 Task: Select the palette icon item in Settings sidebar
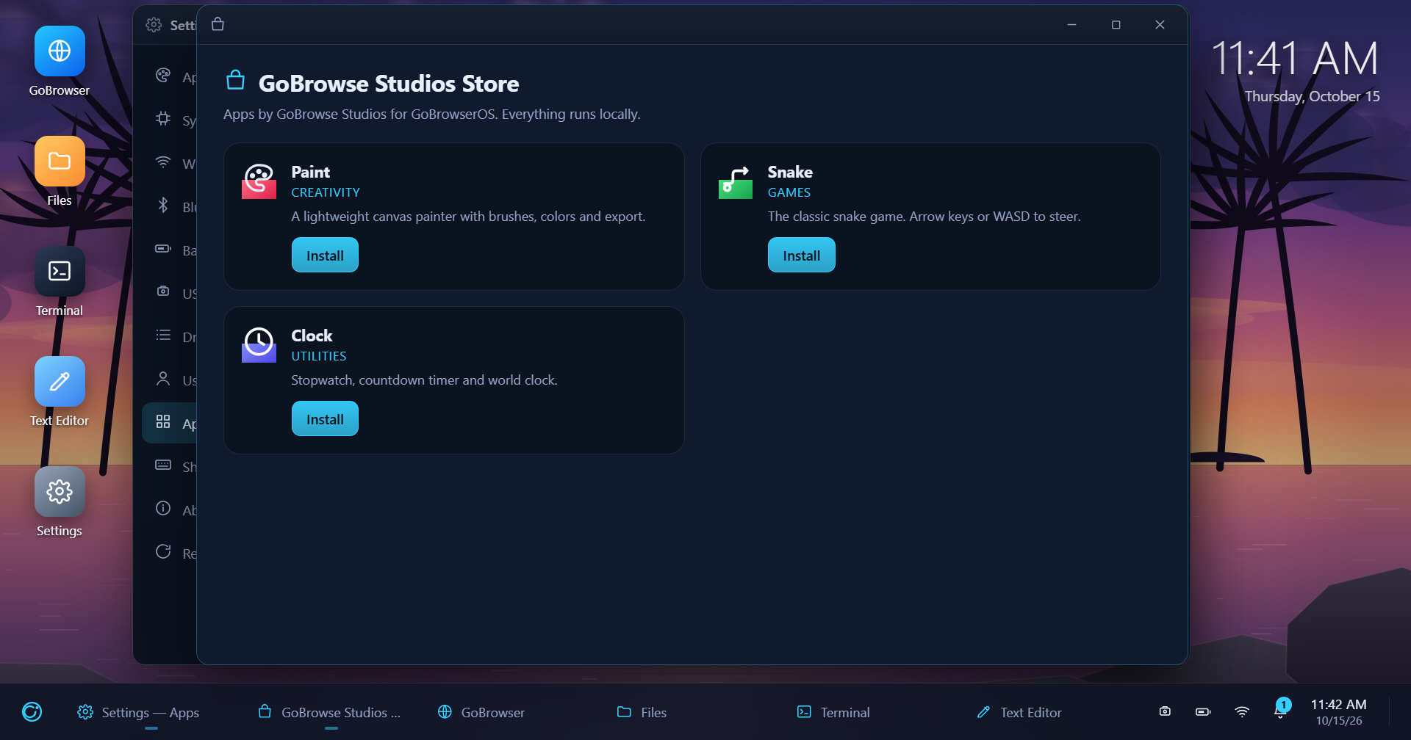[170, 76]
